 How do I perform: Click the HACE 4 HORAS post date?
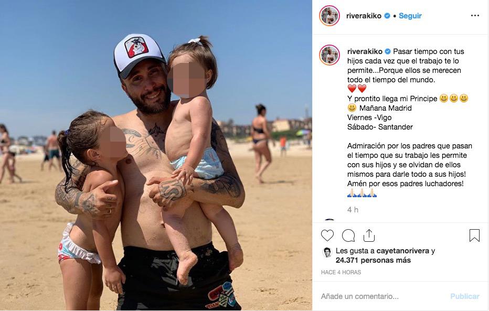[341, 272]
